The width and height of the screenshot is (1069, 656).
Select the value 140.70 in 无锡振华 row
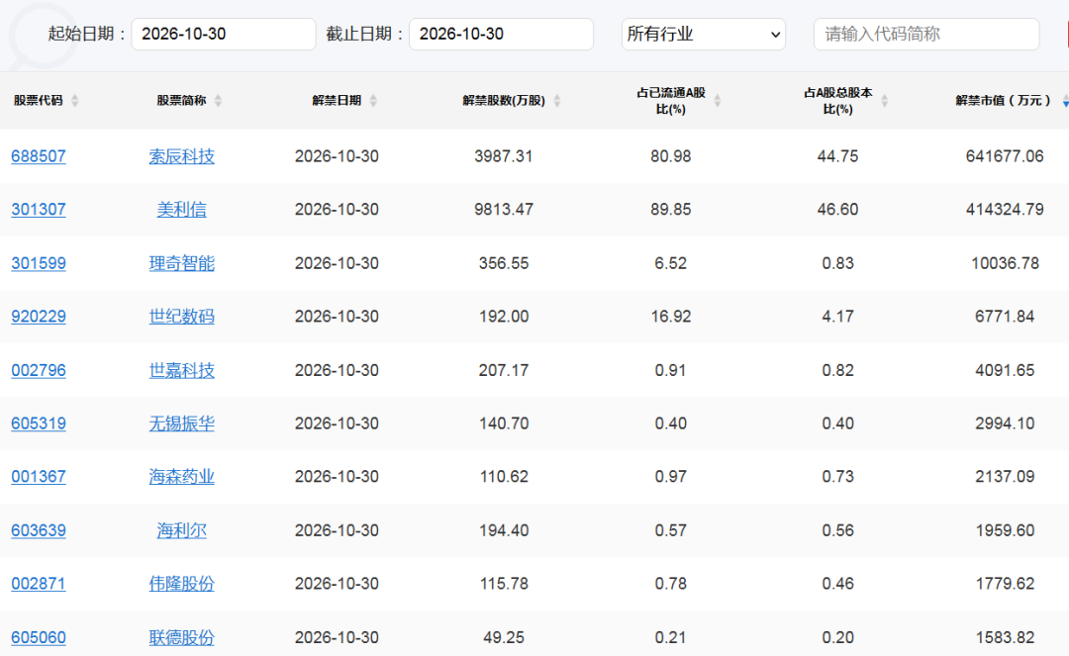(x=504, y=423)
